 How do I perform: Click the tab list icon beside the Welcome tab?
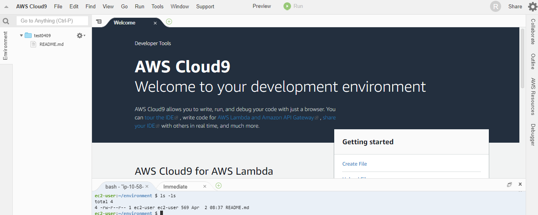(x=99, y=22)
